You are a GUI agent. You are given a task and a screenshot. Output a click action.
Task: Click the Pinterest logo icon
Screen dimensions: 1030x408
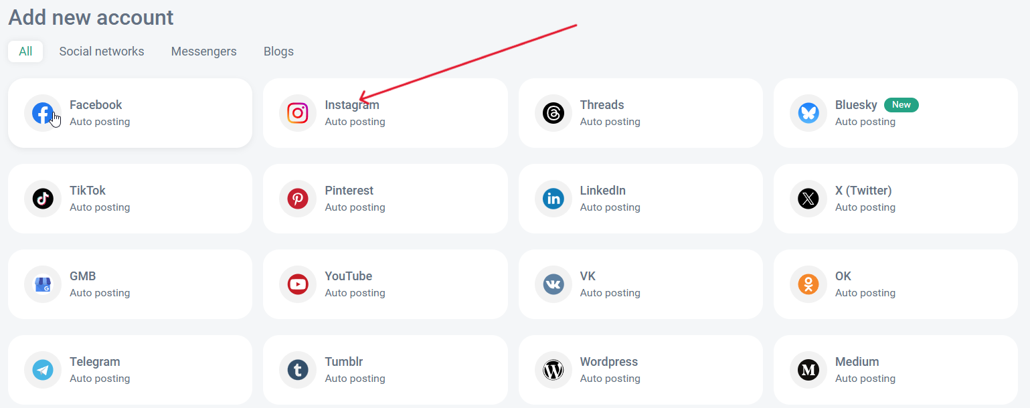[298, 199]
